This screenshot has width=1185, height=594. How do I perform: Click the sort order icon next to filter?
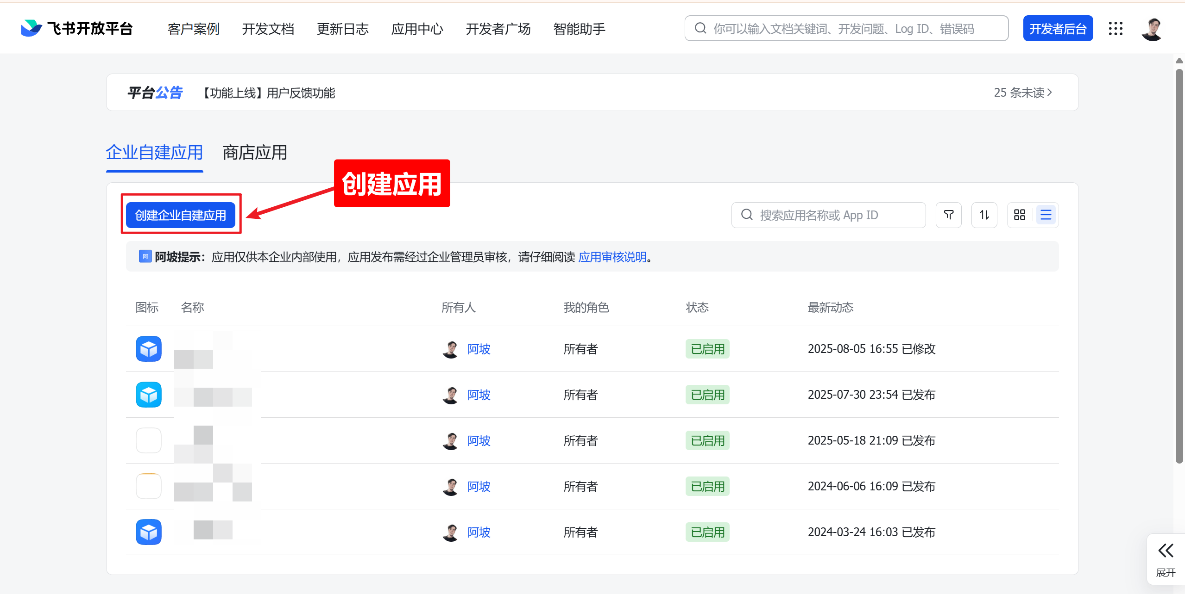point(983,215)
